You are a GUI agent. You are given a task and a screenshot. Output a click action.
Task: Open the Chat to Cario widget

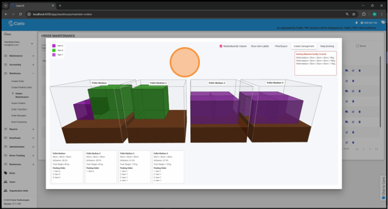pos(383,187)
